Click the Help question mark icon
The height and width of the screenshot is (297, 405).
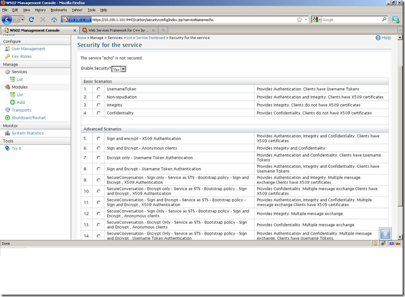[378, 37]
